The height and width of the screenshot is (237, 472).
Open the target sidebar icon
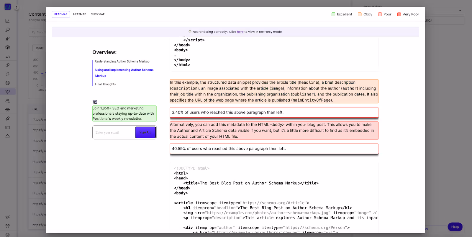coord(8,83)
